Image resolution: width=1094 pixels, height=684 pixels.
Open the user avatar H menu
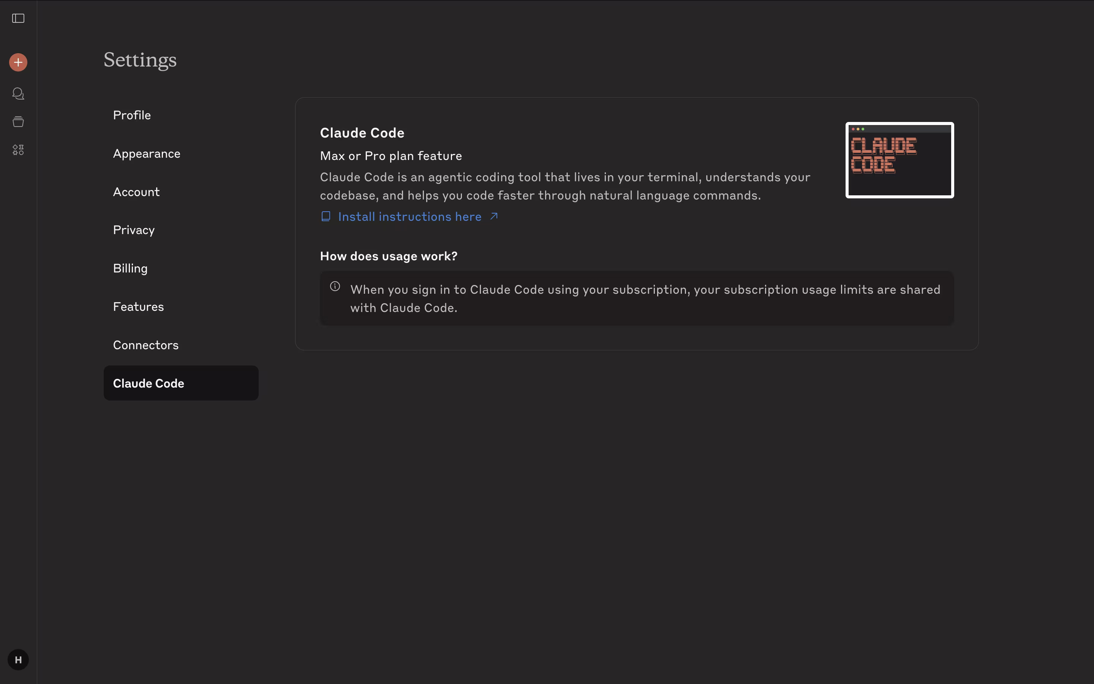click(x=18, y=660)
